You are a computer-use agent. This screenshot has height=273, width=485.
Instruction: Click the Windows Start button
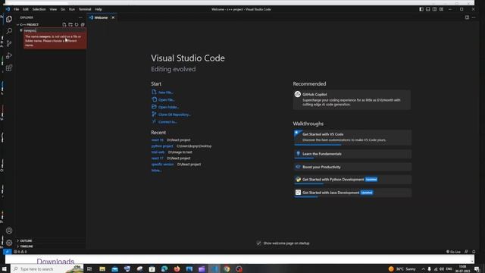[x=5, y=269]
